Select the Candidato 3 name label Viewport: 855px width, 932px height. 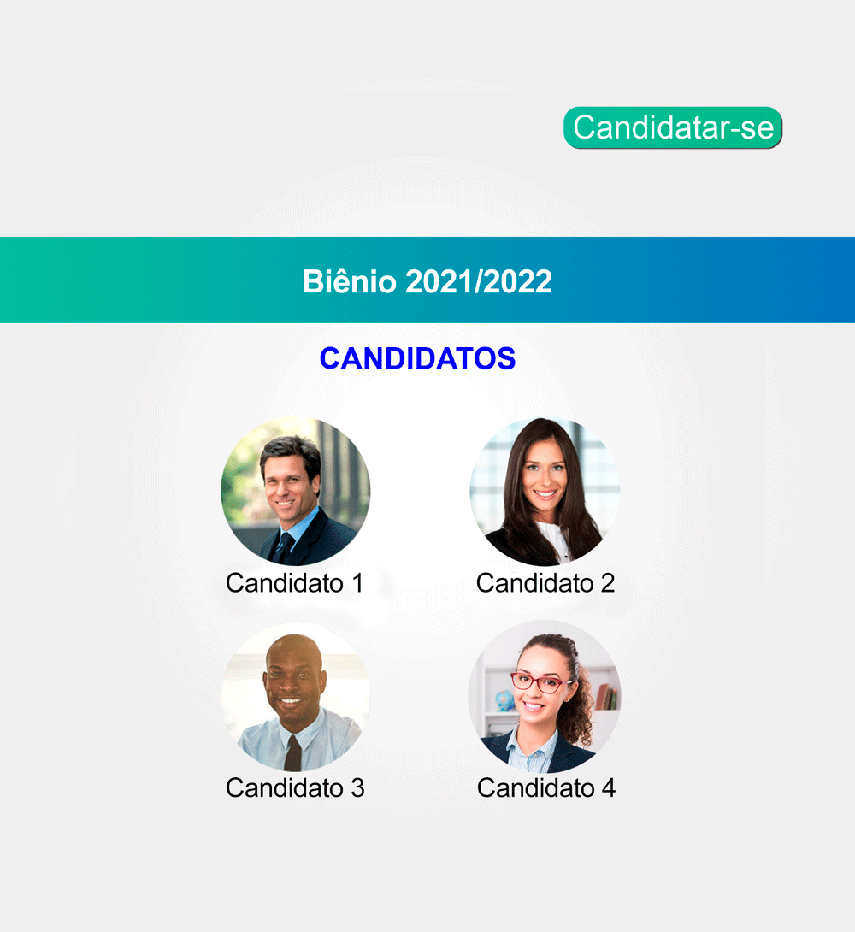[x=295, y=788]
